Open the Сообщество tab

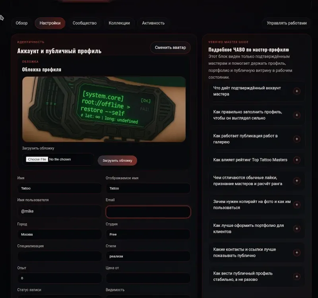[85, 23]
